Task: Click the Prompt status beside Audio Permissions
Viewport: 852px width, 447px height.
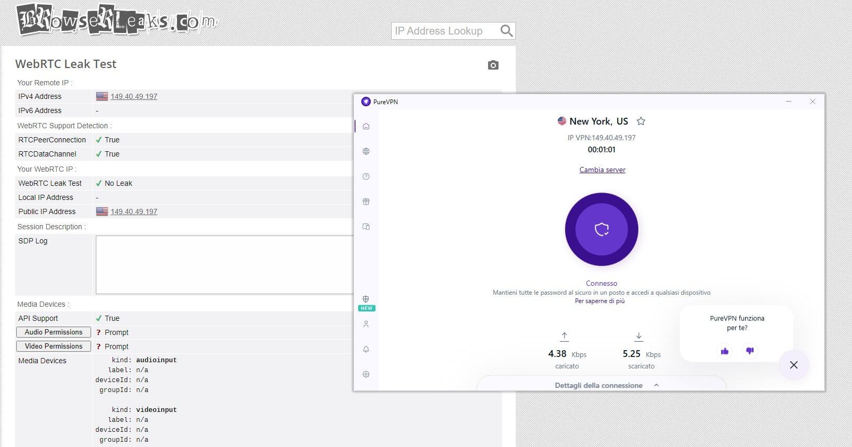Action: [x=116, y=332]
